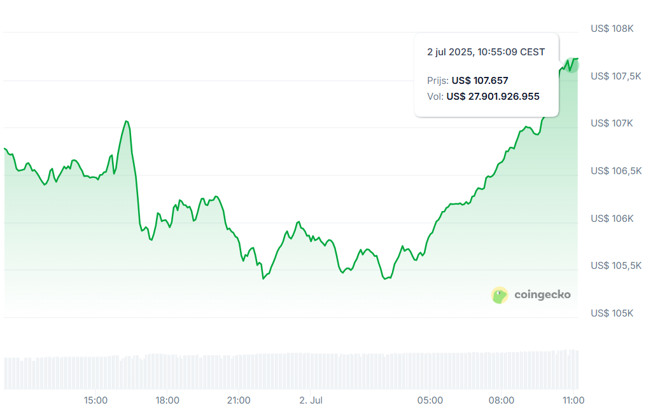The height and width of the screenshot is (408, 646).
Task: Click the 11:00 time axis label
Action: (x=573, y=400)
